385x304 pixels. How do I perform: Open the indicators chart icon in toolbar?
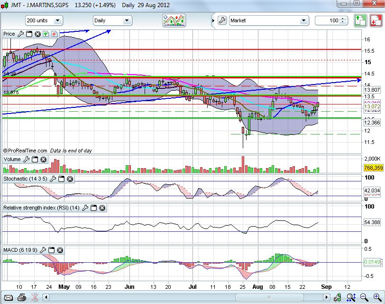coord(174,20)
